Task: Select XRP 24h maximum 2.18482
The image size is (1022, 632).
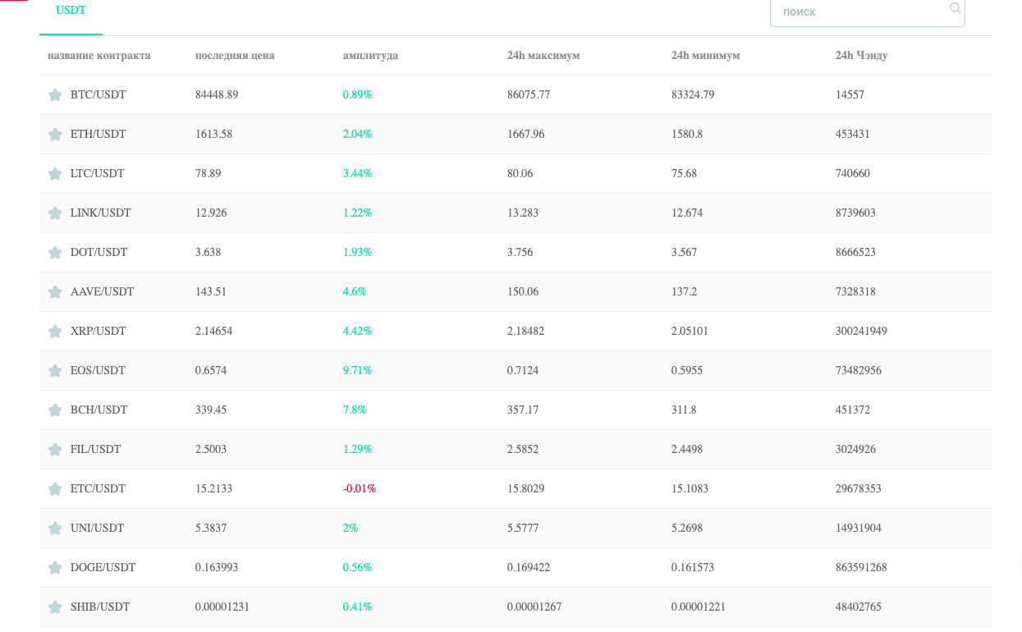Action: (x=525, y=332)
